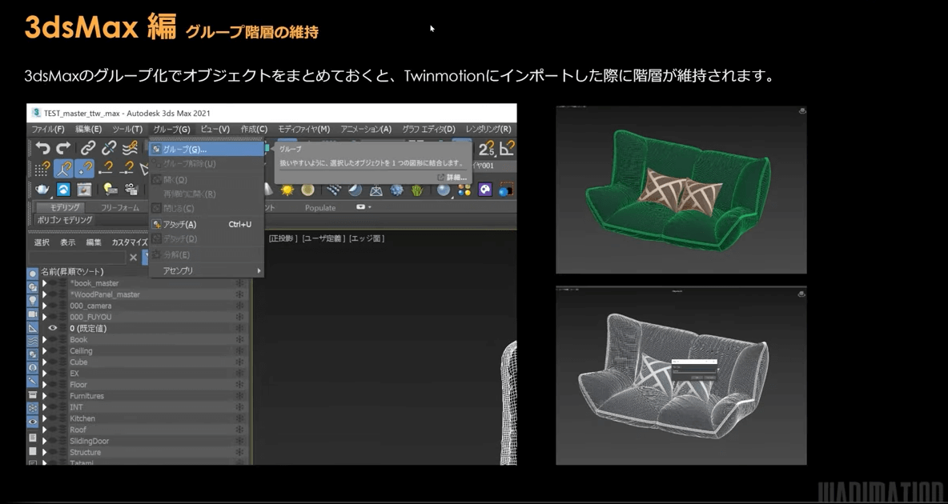Viewport: 948px width, 504px height.
Task: Expand the Ceiling layer
Action: (44, 350)
